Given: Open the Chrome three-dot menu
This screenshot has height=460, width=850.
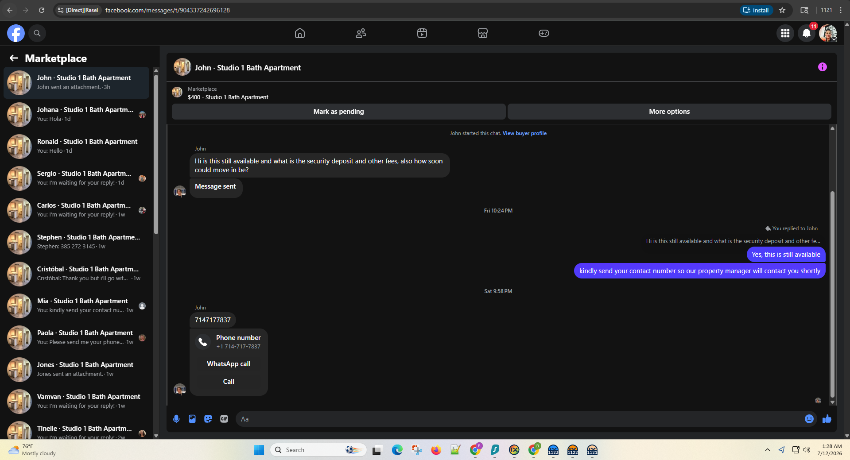Looking at the screenshot, I should click(x=841, y=10).
